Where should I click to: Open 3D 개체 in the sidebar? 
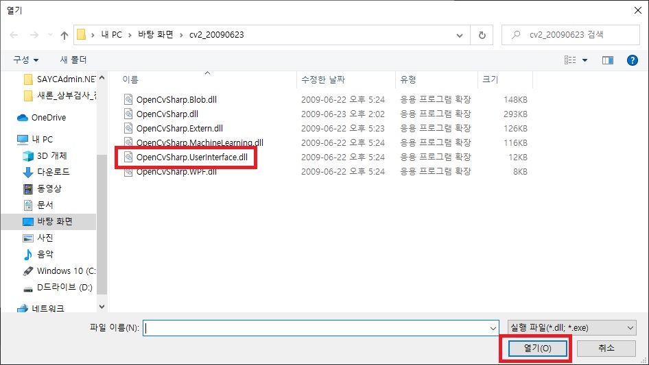[x=45, y=156]
